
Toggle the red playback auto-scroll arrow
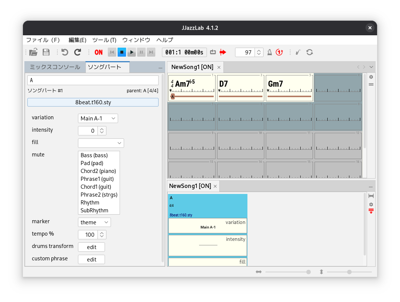(x=223, y=52)
